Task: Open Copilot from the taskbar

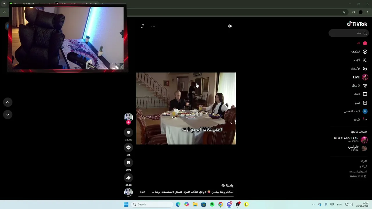Action: (x=187, y=204)
